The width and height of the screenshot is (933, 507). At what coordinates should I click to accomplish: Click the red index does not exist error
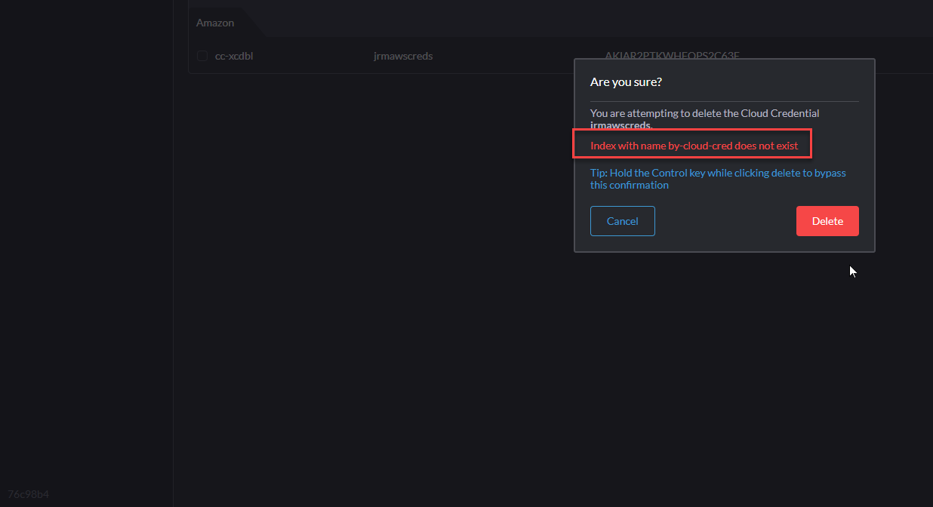(693, 145)
